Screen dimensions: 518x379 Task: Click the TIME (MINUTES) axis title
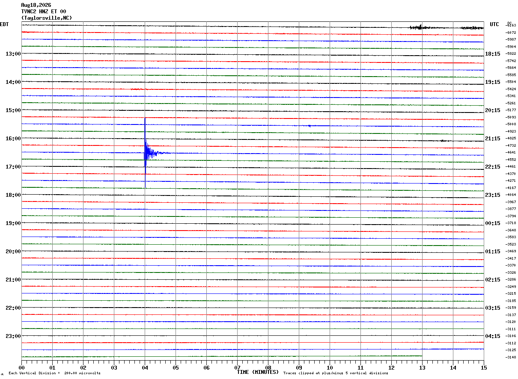(258, 372)
